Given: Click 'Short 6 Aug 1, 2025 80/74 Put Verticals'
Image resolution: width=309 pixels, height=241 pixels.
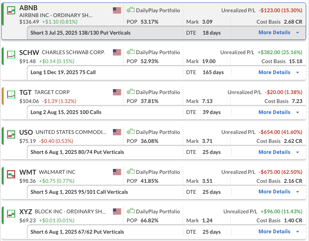Looking at the screenshot, I should (x=77, y=152).
